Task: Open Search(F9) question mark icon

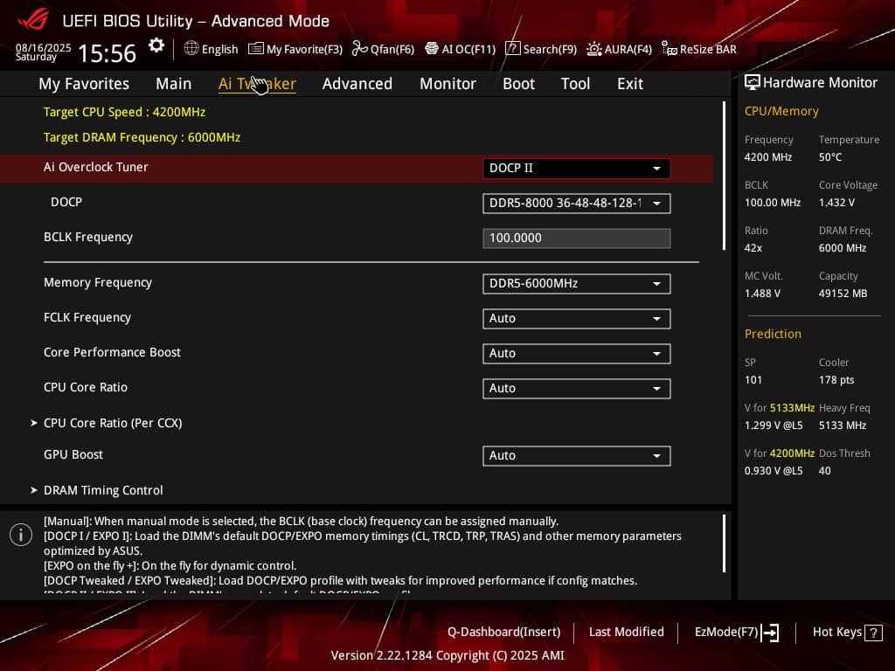Action: [x=512, y=49]
